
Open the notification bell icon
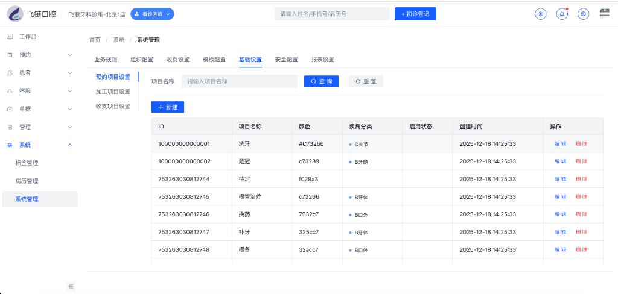point(562,14)
